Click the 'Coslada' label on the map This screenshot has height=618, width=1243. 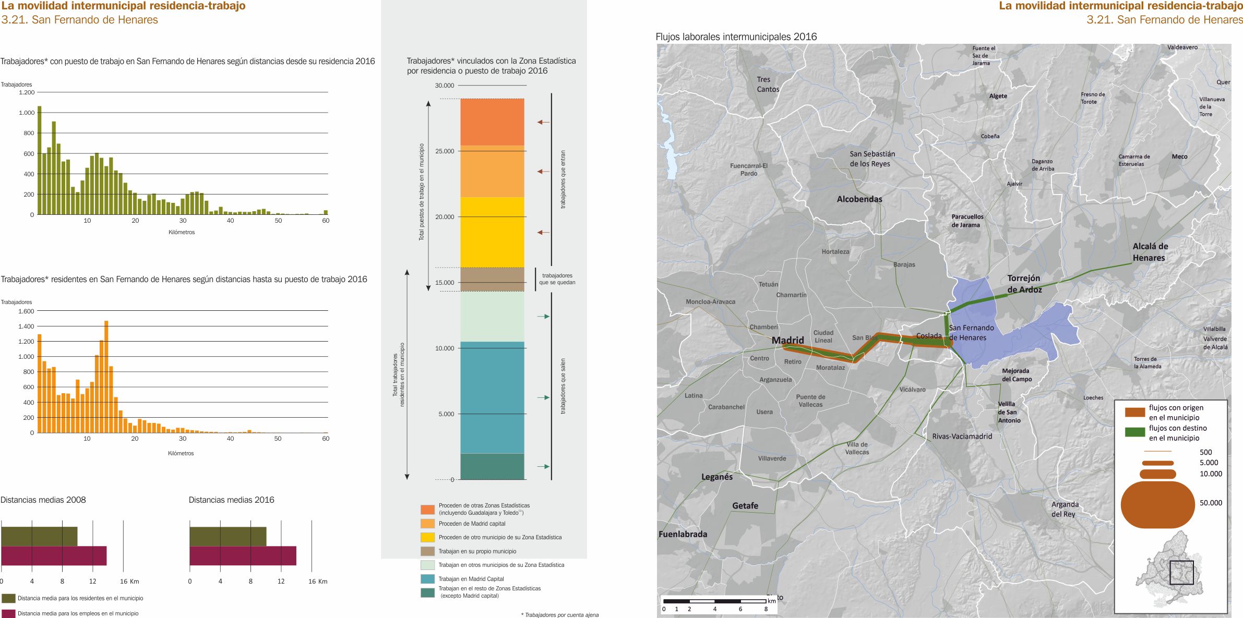(x=929, y=336)
